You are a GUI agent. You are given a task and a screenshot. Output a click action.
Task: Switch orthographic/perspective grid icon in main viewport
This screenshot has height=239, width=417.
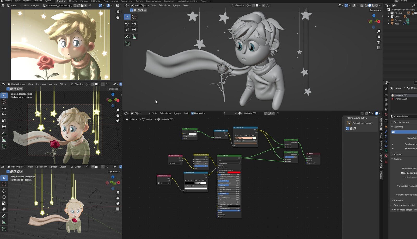[379, 48]
